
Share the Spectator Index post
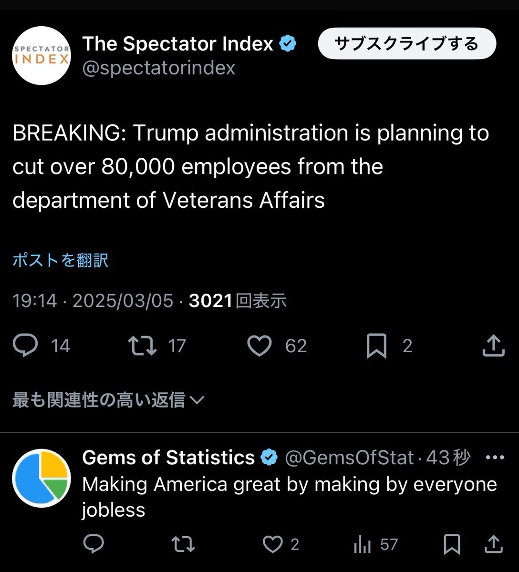493,346
